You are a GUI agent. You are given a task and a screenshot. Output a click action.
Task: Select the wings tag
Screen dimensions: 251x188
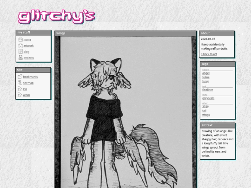coord(206,115)
